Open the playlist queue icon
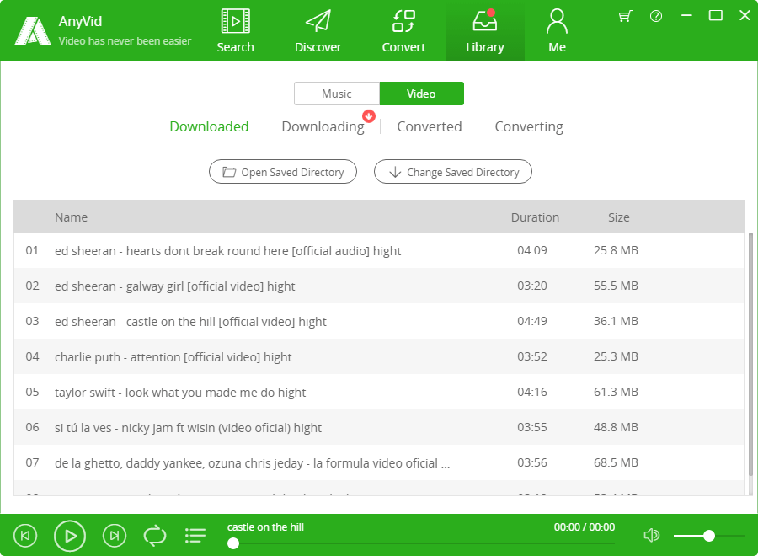This screenshot has width=758, height=556. 195,535
